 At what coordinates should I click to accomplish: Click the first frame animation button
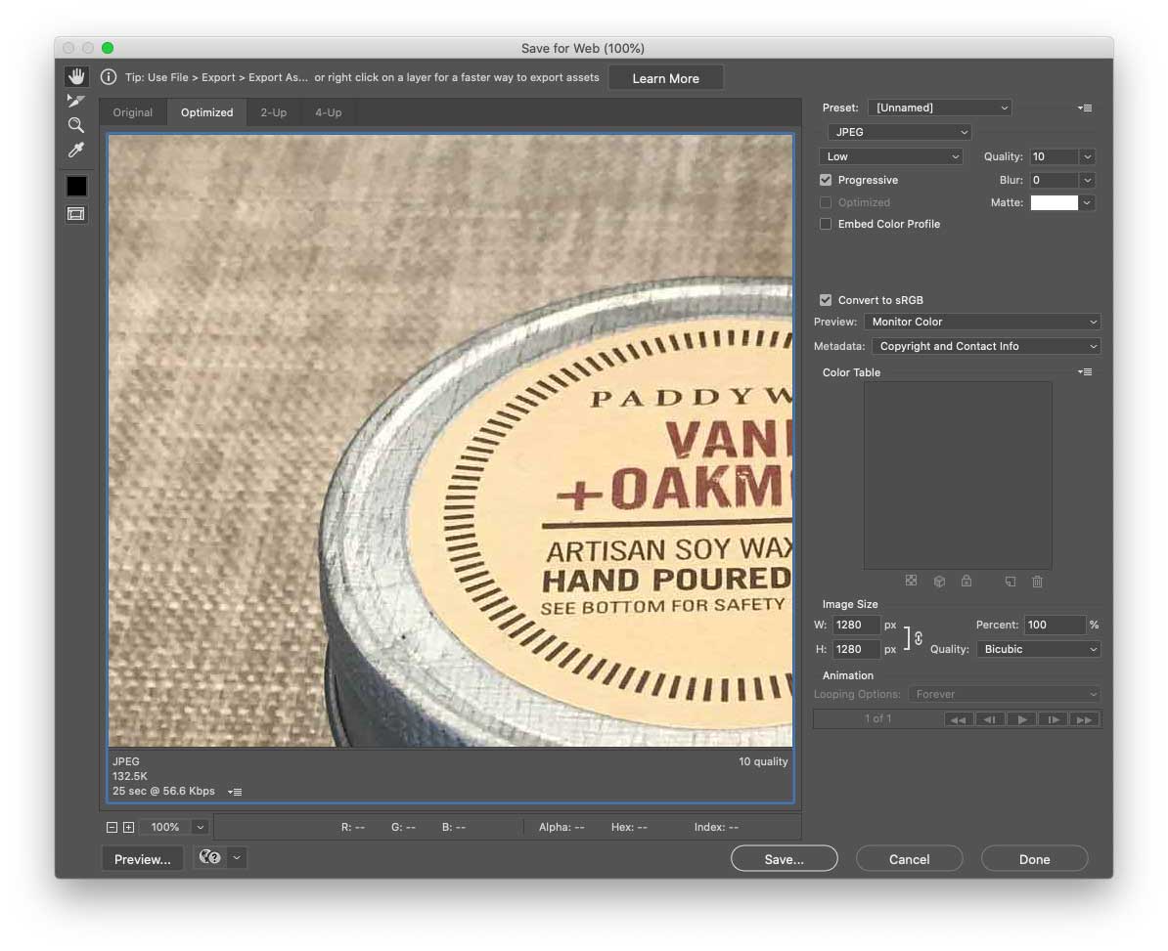tap(959, 719)
